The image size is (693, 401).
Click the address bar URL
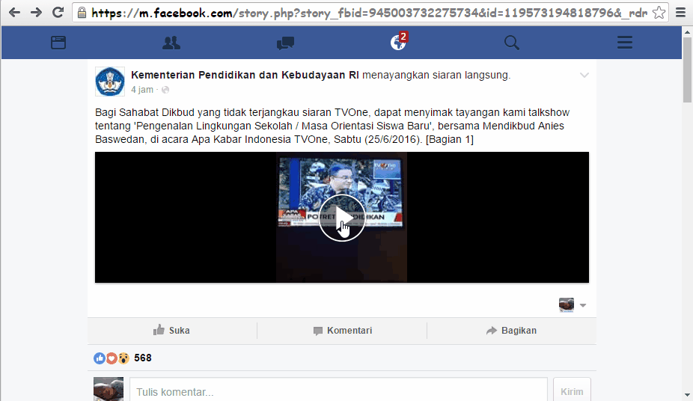pyautogui.click(x=369, y=13)
